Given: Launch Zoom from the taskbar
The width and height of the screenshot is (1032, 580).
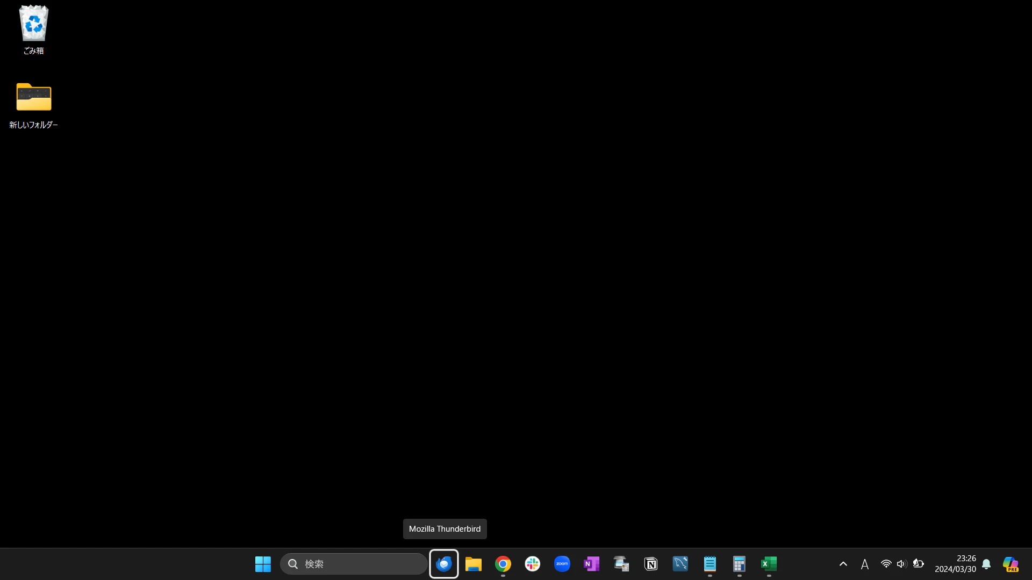Looking at the screenshot, I should [562, 564].
